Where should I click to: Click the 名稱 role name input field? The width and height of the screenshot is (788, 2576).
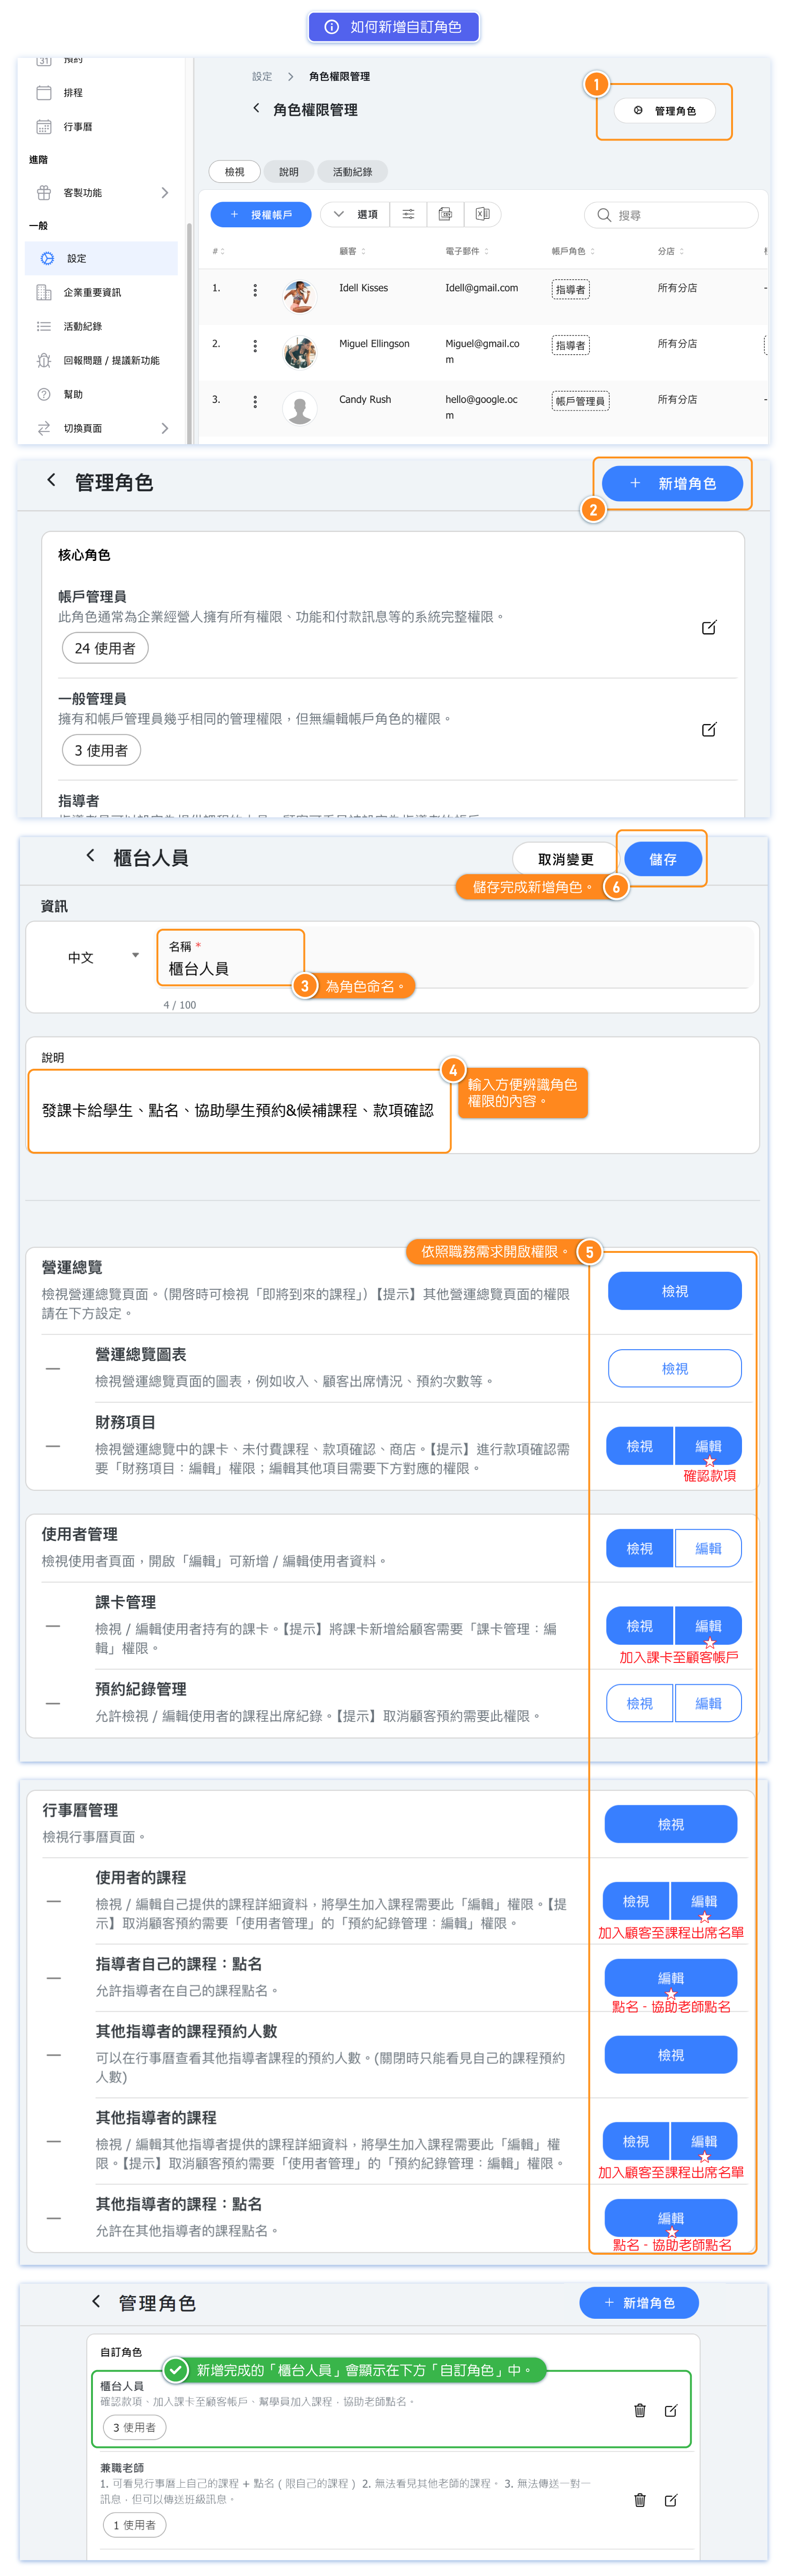[229, 968]
